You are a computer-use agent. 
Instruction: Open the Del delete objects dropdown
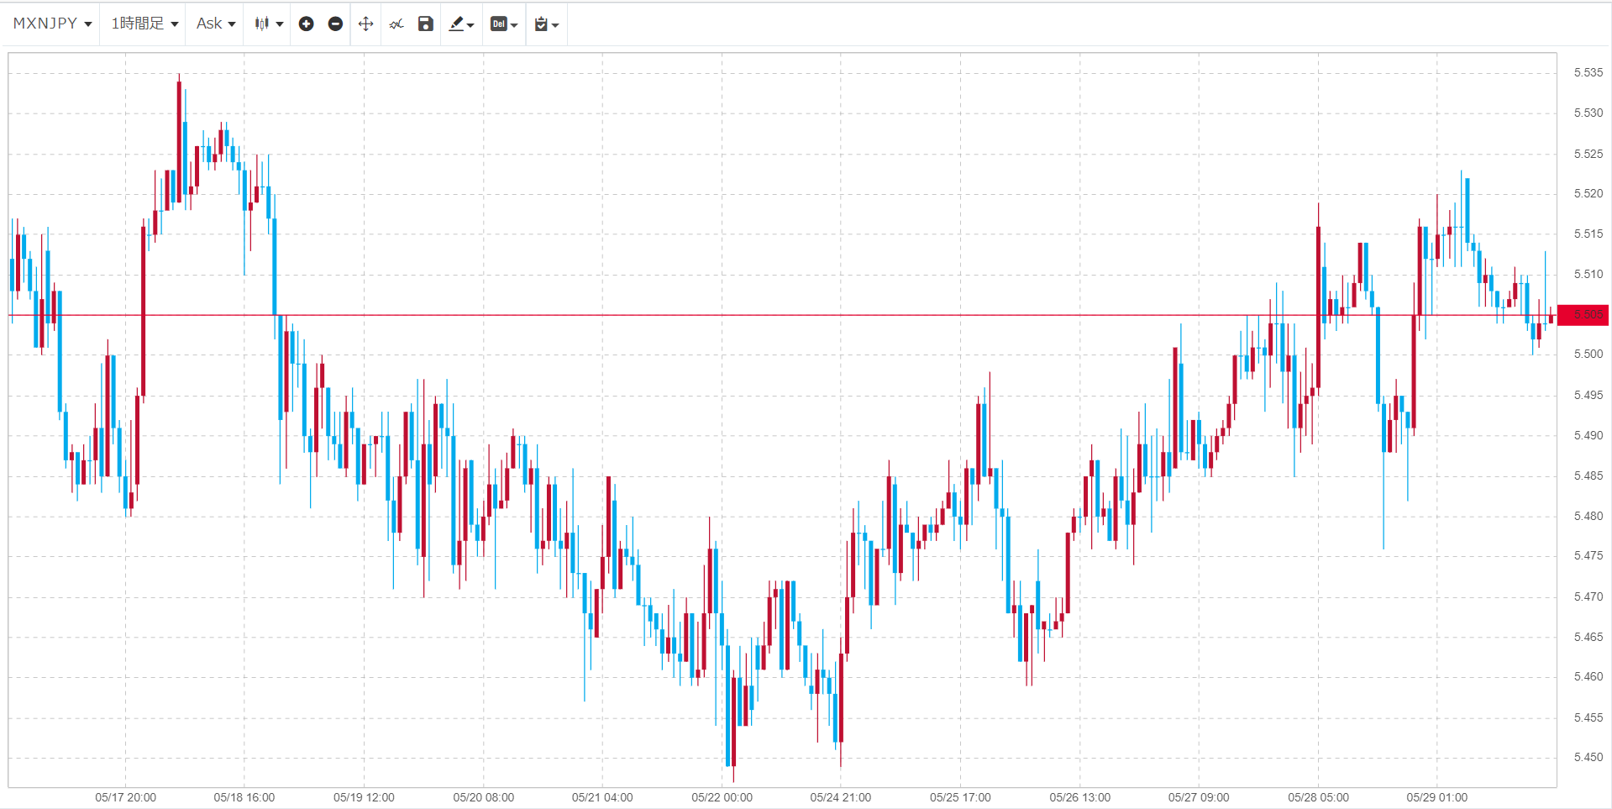pyautogui.click(x=504, y=24)
